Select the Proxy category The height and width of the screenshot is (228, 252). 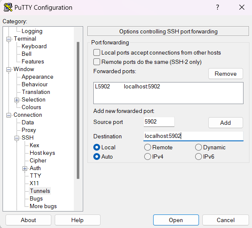[29, 130]
